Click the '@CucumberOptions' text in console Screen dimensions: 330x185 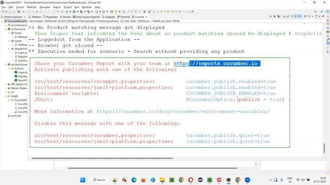(x=211, y=99)
